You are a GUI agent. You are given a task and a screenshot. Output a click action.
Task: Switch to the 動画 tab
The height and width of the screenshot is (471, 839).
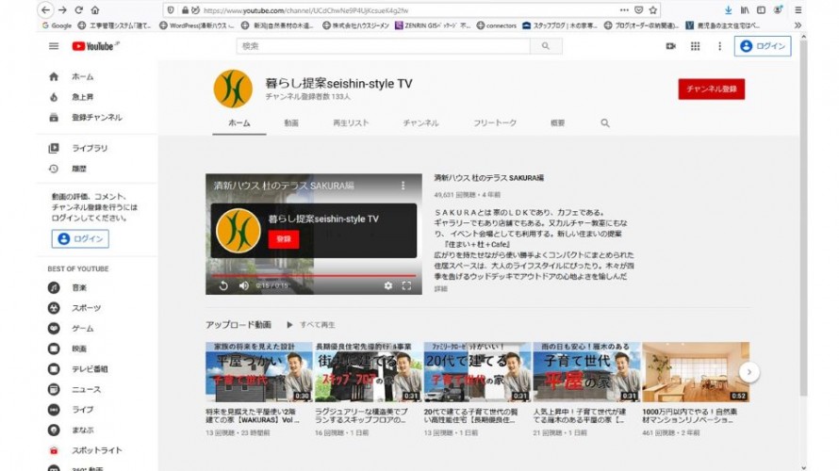(x=291, y=123)
